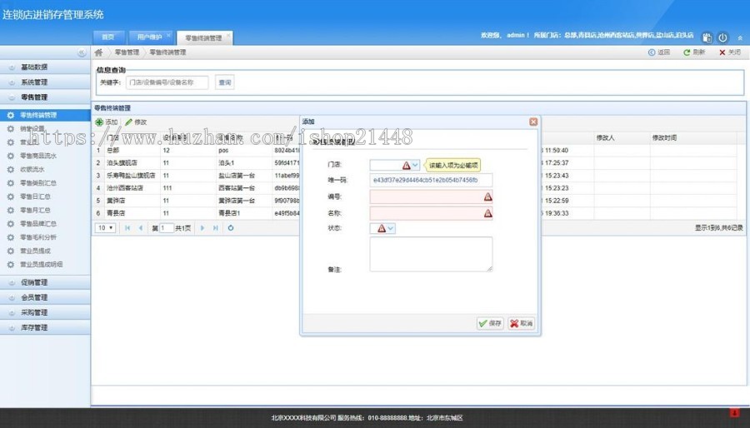This screenshot has height=428, width=750.
Task: Click the 唯一码 field value
Action: pyautogui.click(x=431, y=180)
